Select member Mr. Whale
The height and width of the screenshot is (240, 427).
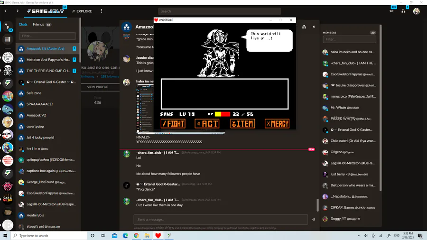coord(349,108)
